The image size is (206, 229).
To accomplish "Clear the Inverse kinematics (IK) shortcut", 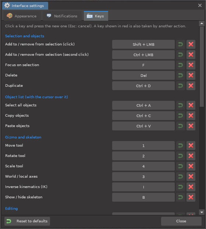I will tap(191, 187).
